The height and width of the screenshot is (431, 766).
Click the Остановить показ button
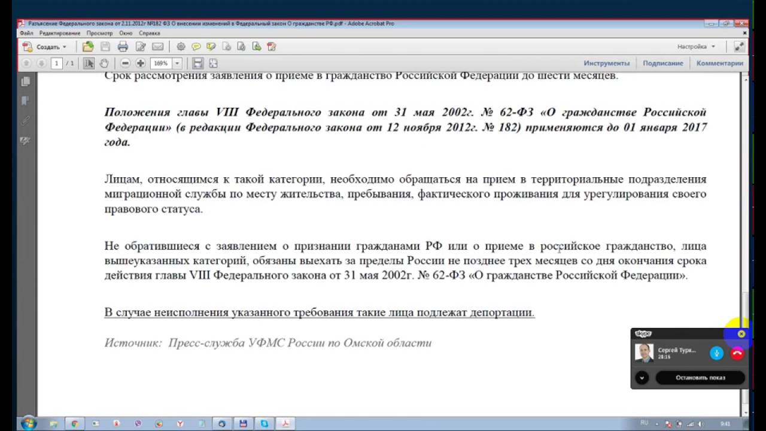[x=700, y=378]
